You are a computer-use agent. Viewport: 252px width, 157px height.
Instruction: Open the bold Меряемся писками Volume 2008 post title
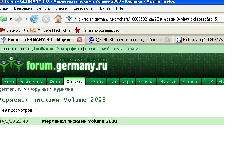[x=79, y=121]
